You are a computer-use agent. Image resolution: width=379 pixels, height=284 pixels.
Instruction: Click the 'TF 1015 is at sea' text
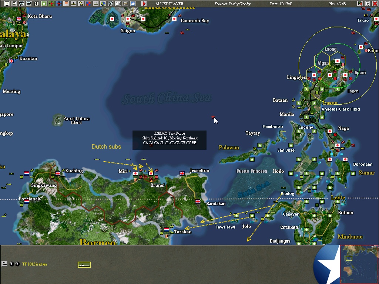(34, 264)
